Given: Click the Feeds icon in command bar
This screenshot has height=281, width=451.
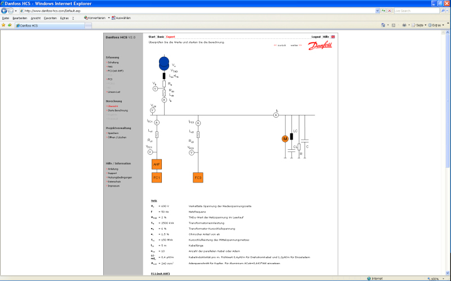Looking at the screenshot, I should point(393,25).
